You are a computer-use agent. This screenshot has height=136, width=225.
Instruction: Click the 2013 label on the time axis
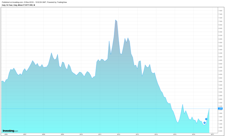(x=137, y=134)
